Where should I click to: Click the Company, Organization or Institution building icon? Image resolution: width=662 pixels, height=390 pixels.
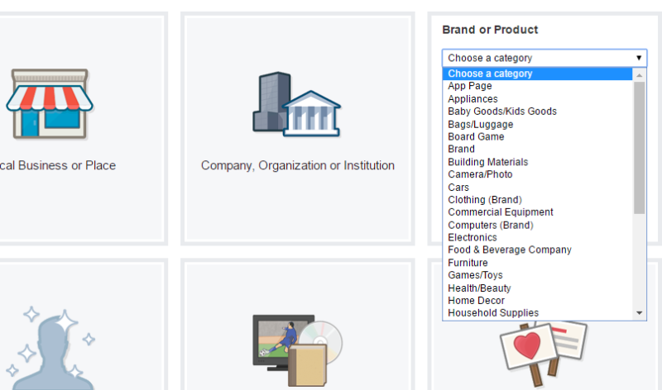[297, 104]
